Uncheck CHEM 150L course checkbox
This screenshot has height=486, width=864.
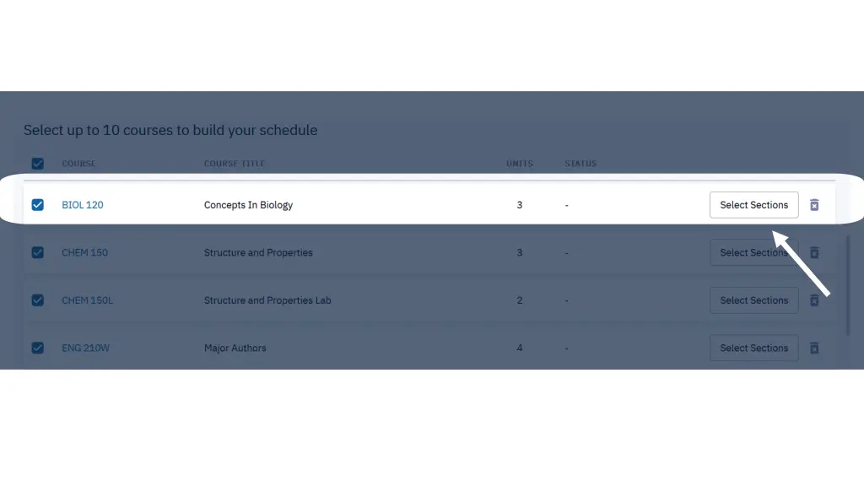[x=37, y=300]
